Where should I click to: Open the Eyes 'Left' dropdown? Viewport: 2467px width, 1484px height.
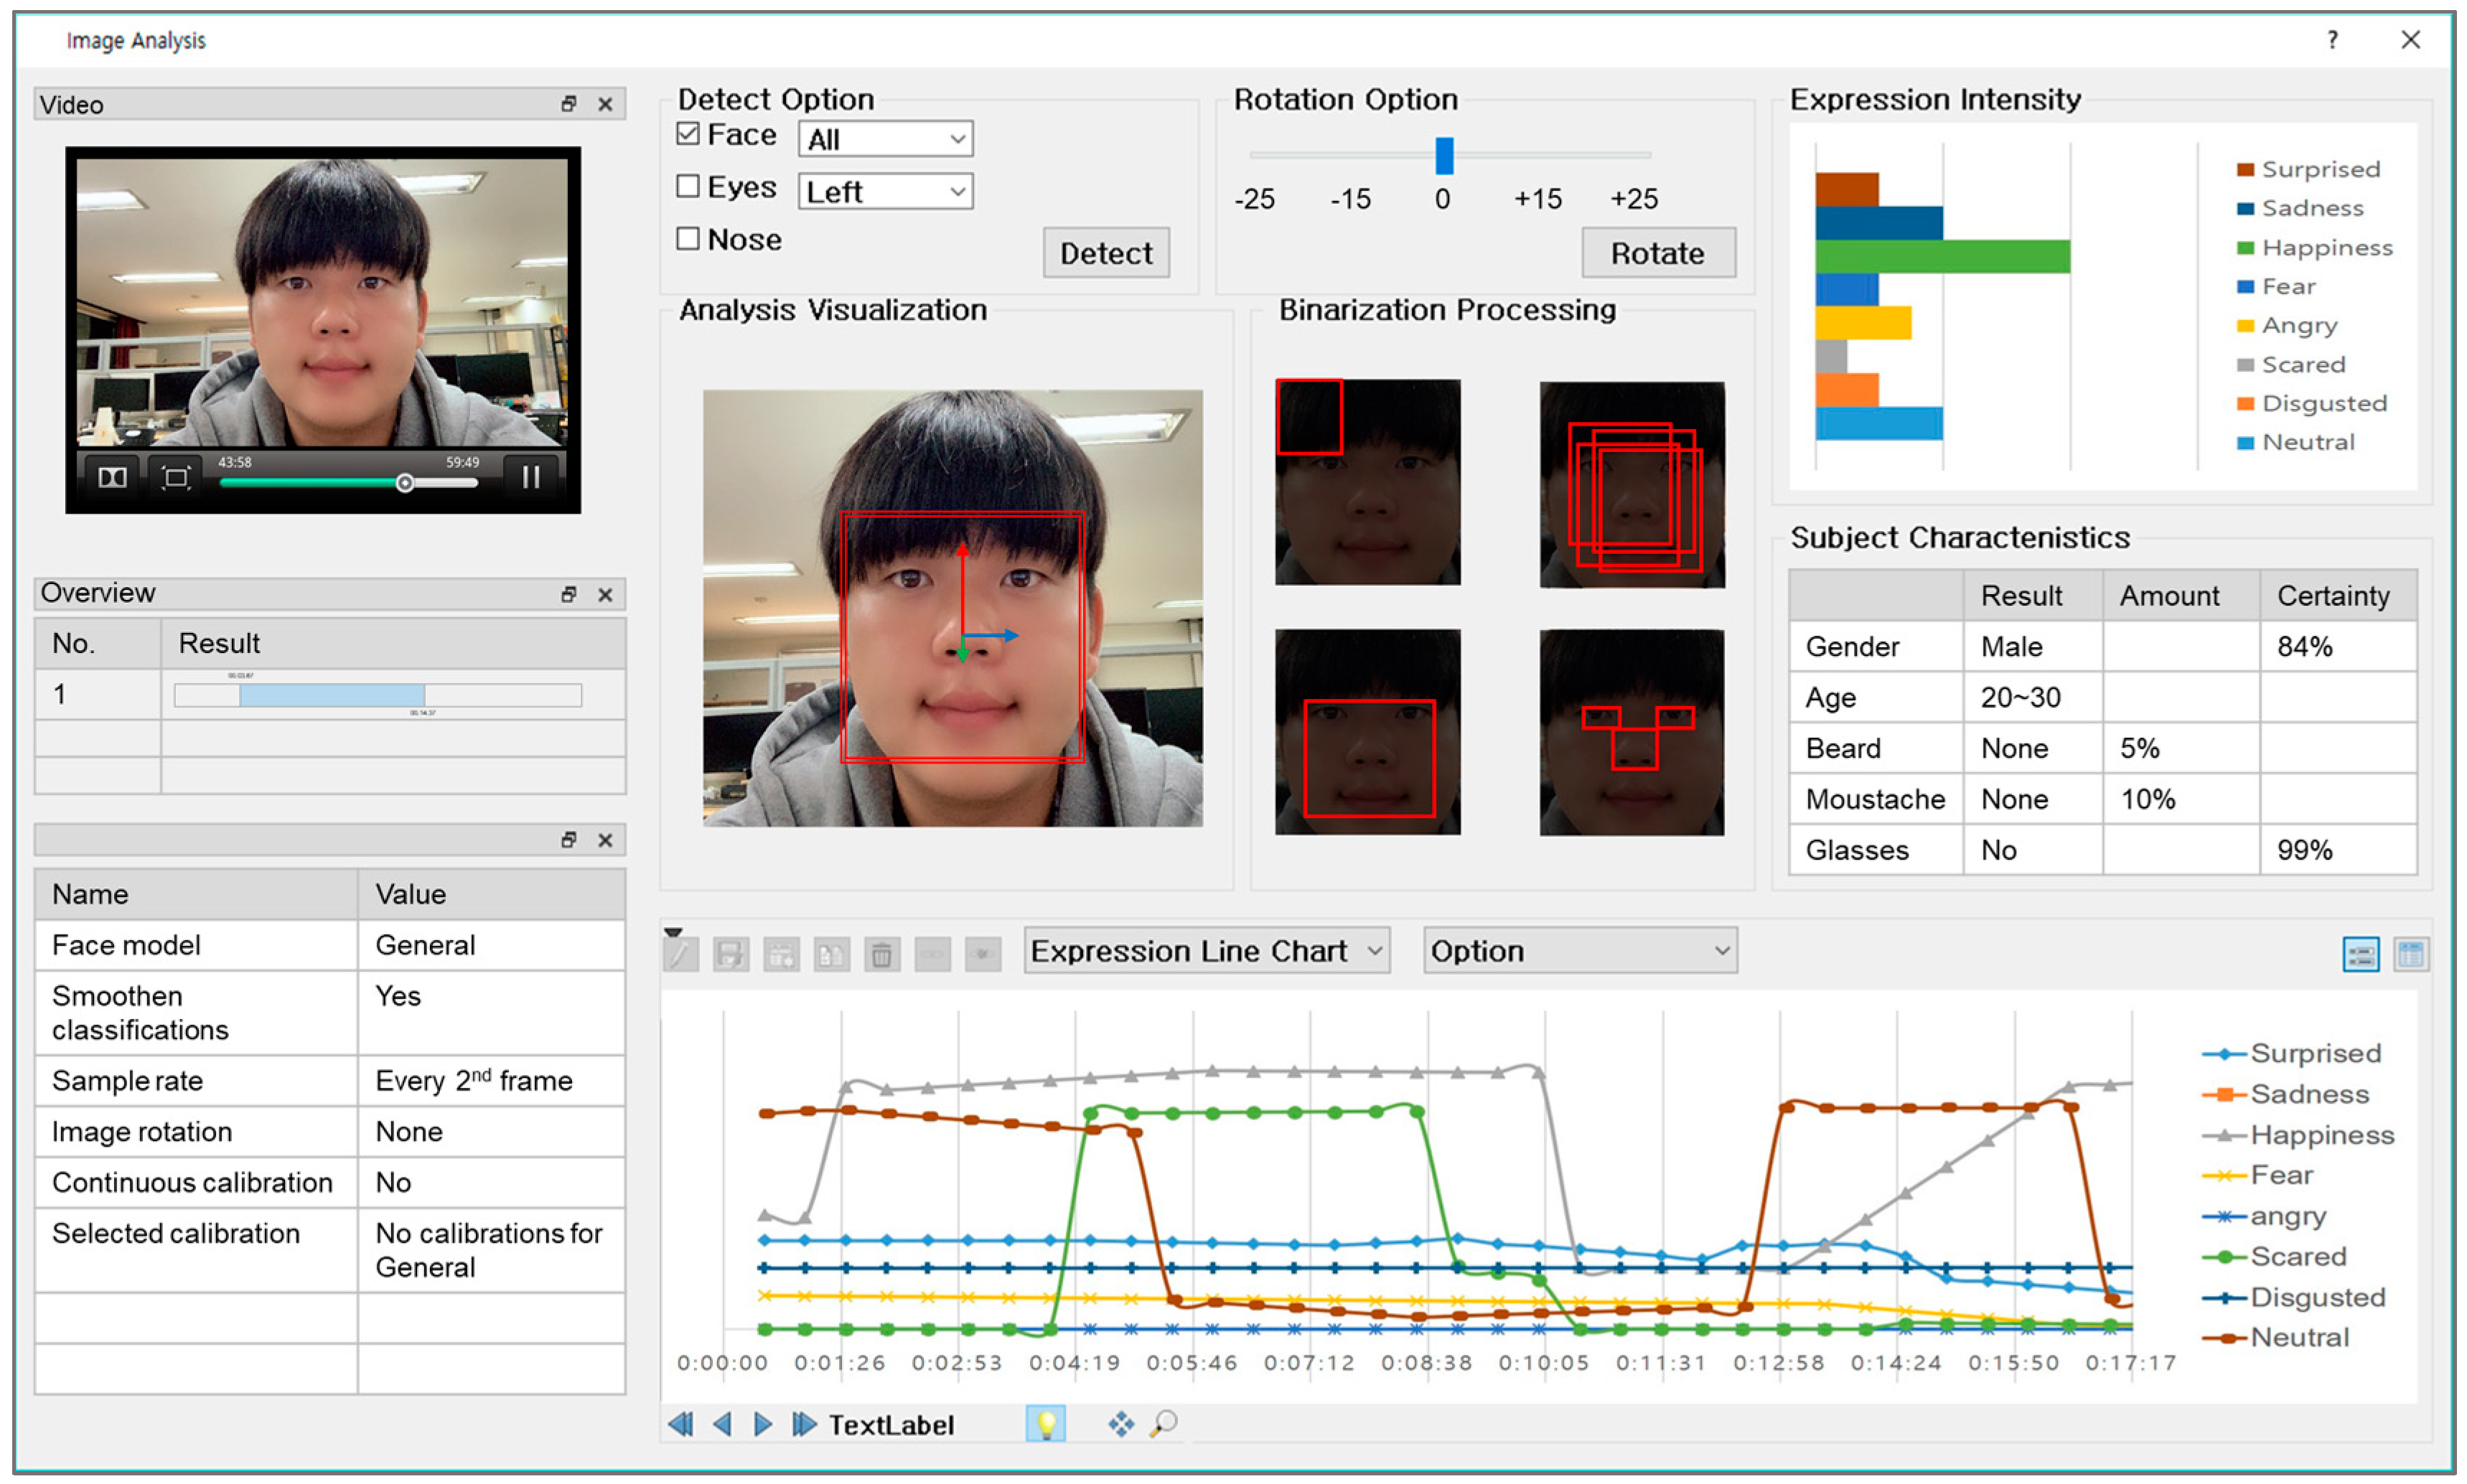coord(885,191)
